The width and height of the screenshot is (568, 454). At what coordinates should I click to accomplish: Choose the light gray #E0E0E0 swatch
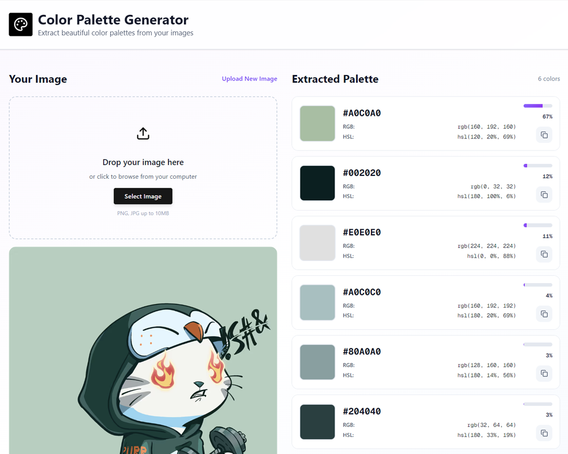tap(318, 243)
